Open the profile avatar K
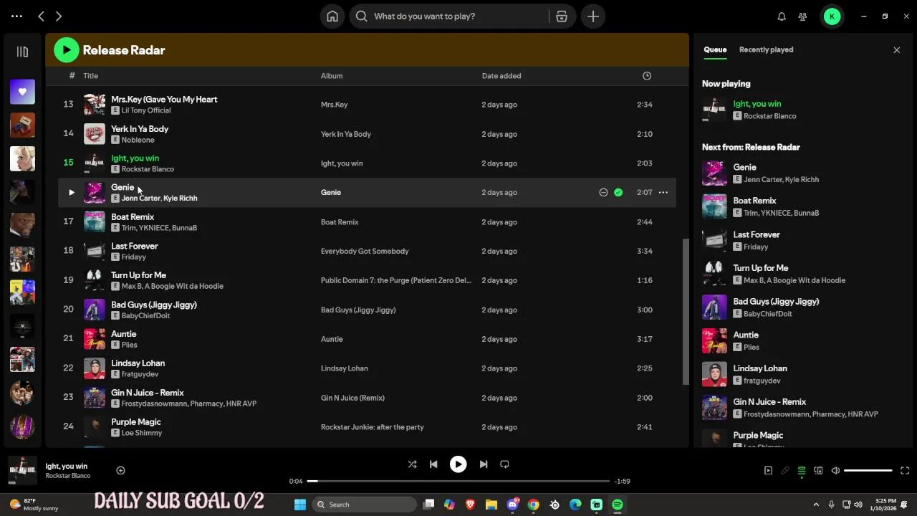This screenshot has height=516, width=917. click(832, 16)
